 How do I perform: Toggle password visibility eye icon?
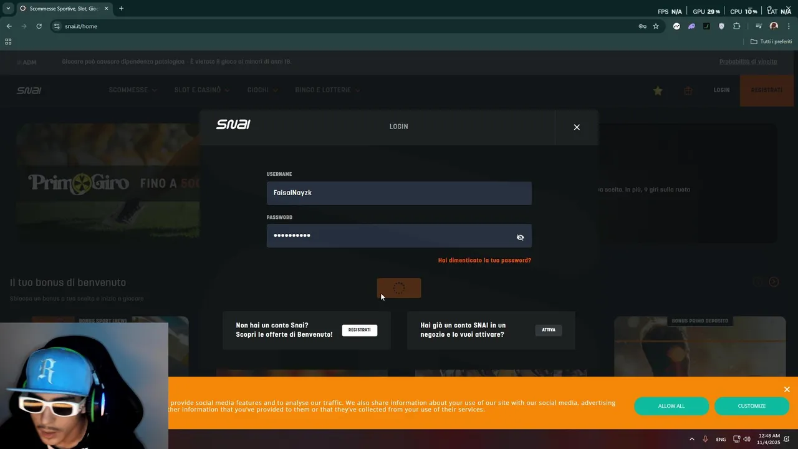[x=520, y=238]
